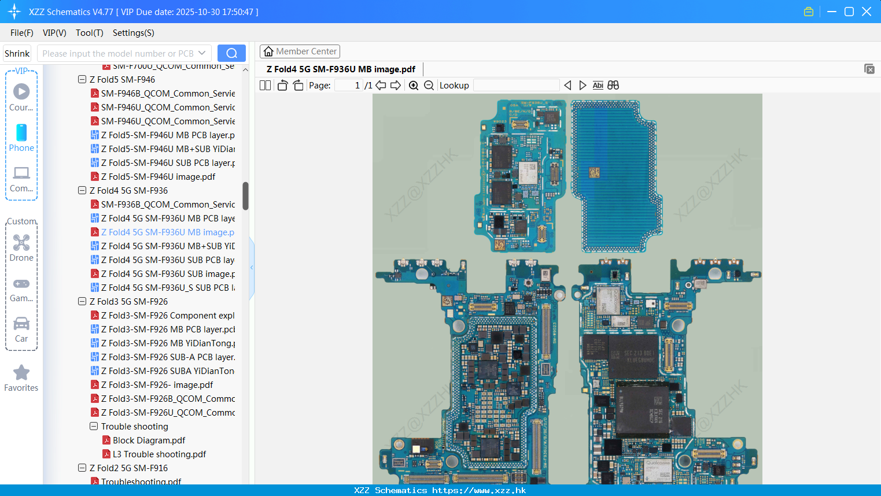
Task: Open Z Fold3-SM-F926U_QCOM_Common file
Action: click(x=163, y=412)
